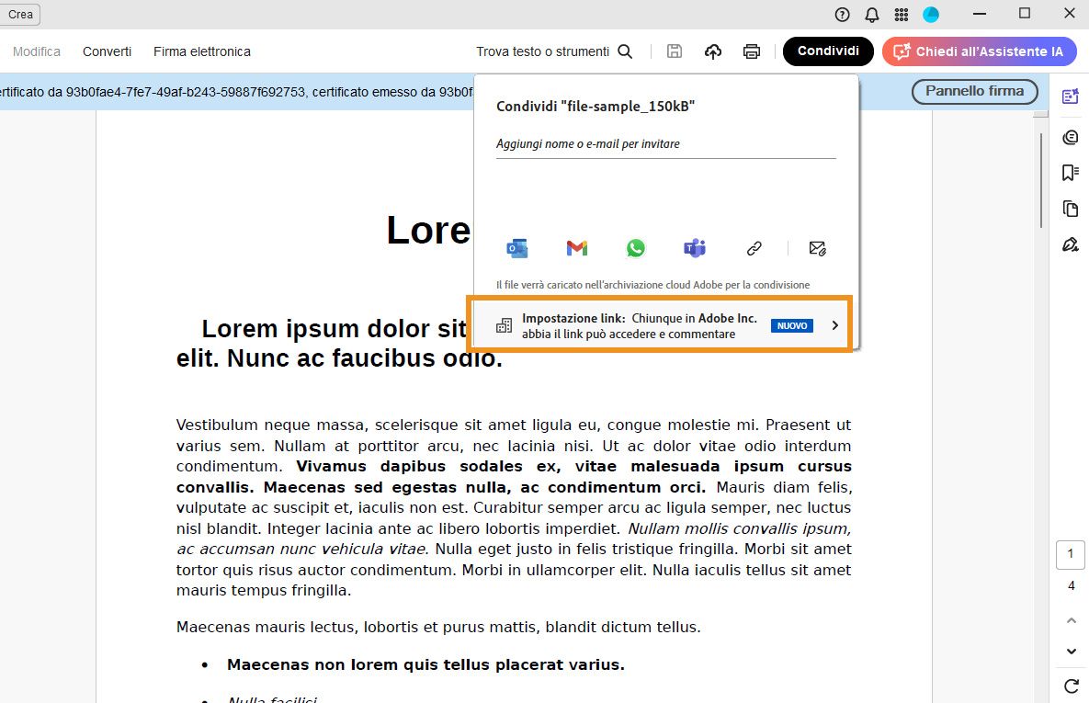Type a recipient in the invite field
Image resolution: width=1089 pixels, height=703 pixels.
[665, 143]
